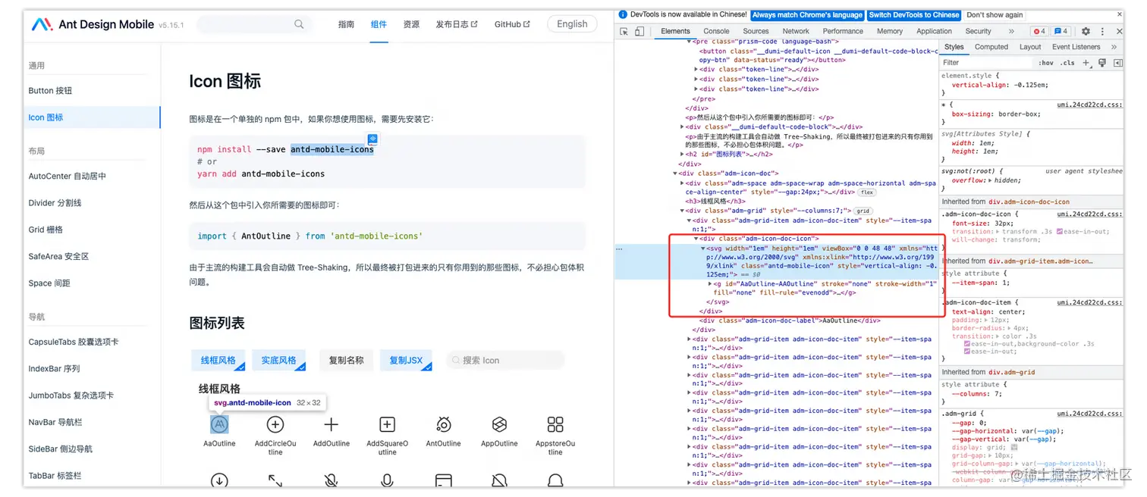Toggle the DevTools device toolbar icon
The image size is (1147, 497).
pyautogui.click(x=639, y=32)
